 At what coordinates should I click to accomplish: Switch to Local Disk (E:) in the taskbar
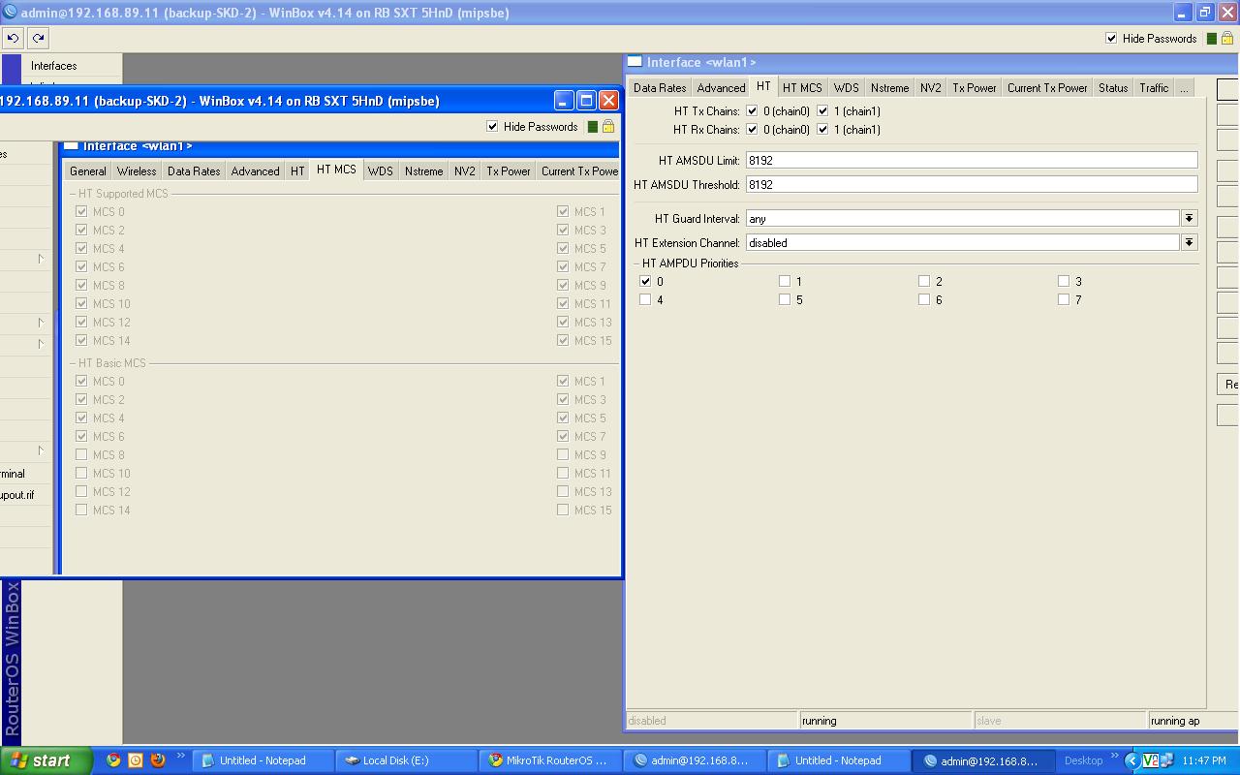[x=408, y=760]
